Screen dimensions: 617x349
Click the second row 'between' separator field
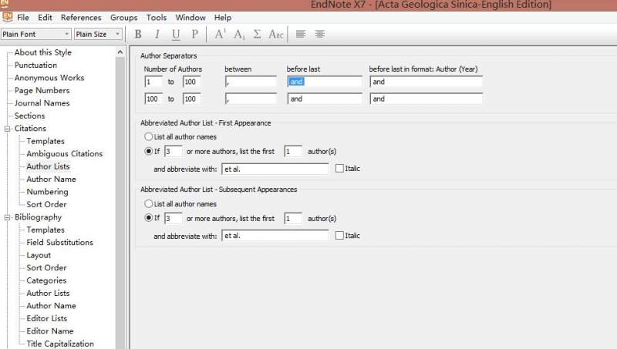pos(251,99)
